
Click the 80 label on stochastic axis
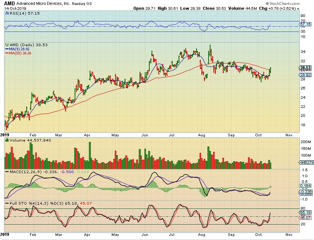pos(303,208)
